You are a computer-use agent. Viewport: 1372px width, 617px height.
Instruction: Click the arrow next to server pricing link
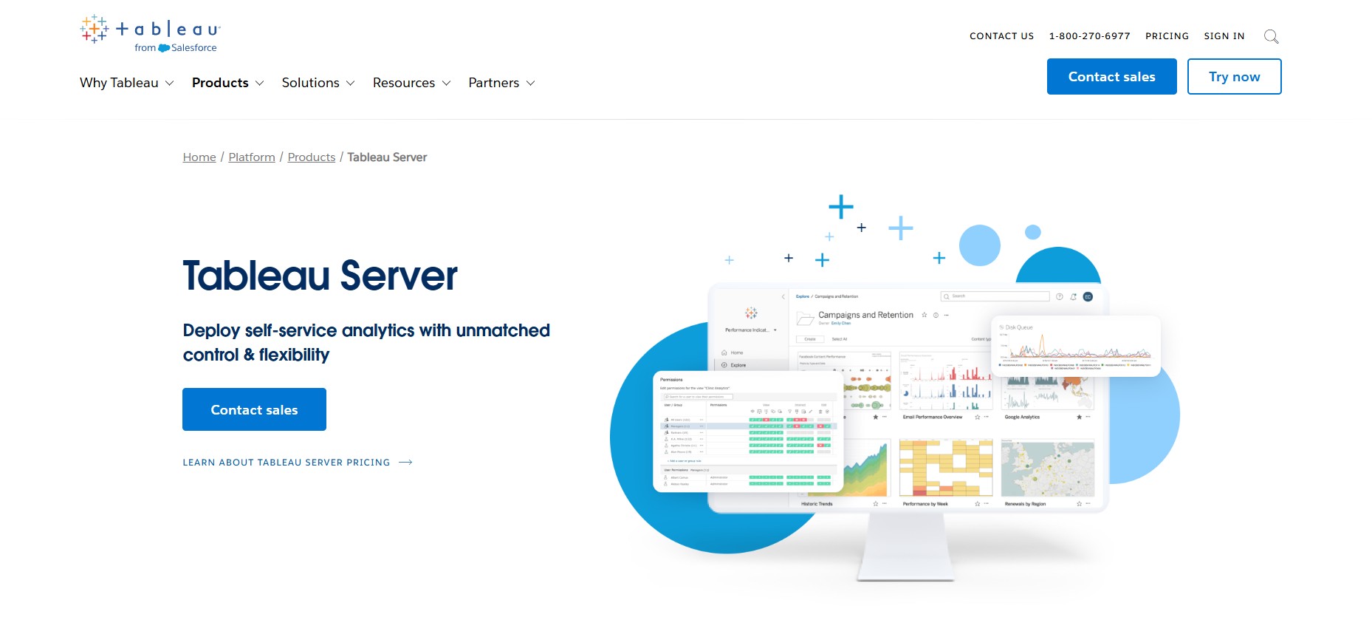[405, 463]
